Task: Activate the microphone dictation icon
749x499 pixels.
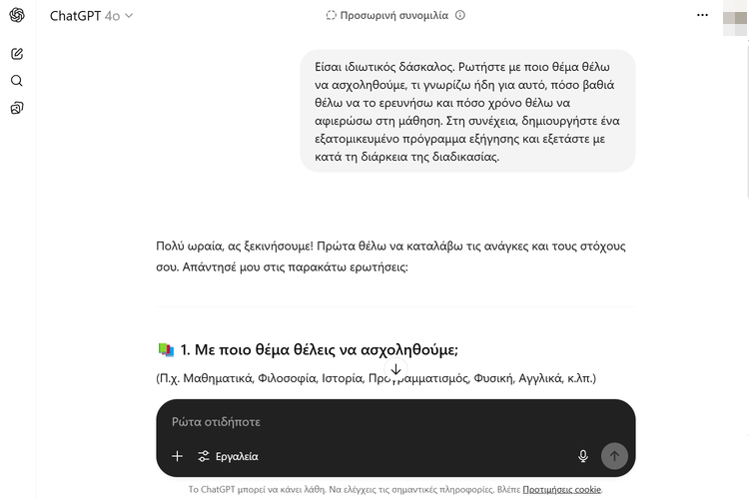Action: pos(583,456)
